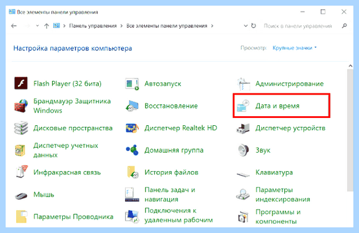Open the Автозапуск icon

coord(132,84)
